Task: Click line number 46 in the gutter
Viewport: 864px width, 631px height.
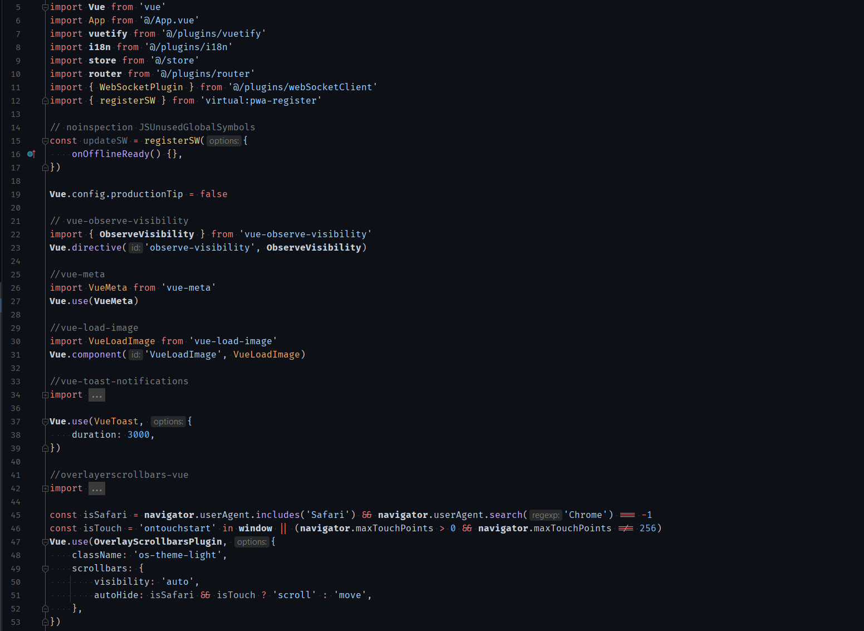Action: (x=15, y=528)
